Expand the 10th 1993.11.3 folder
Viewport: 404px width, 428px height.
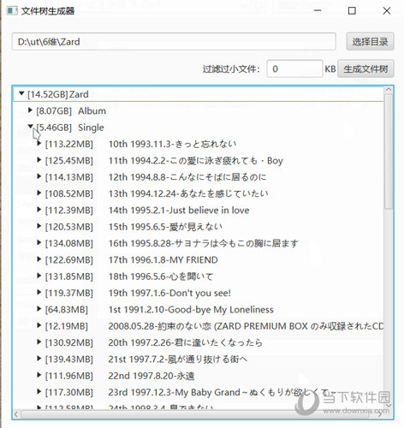[x=39, y=143]
